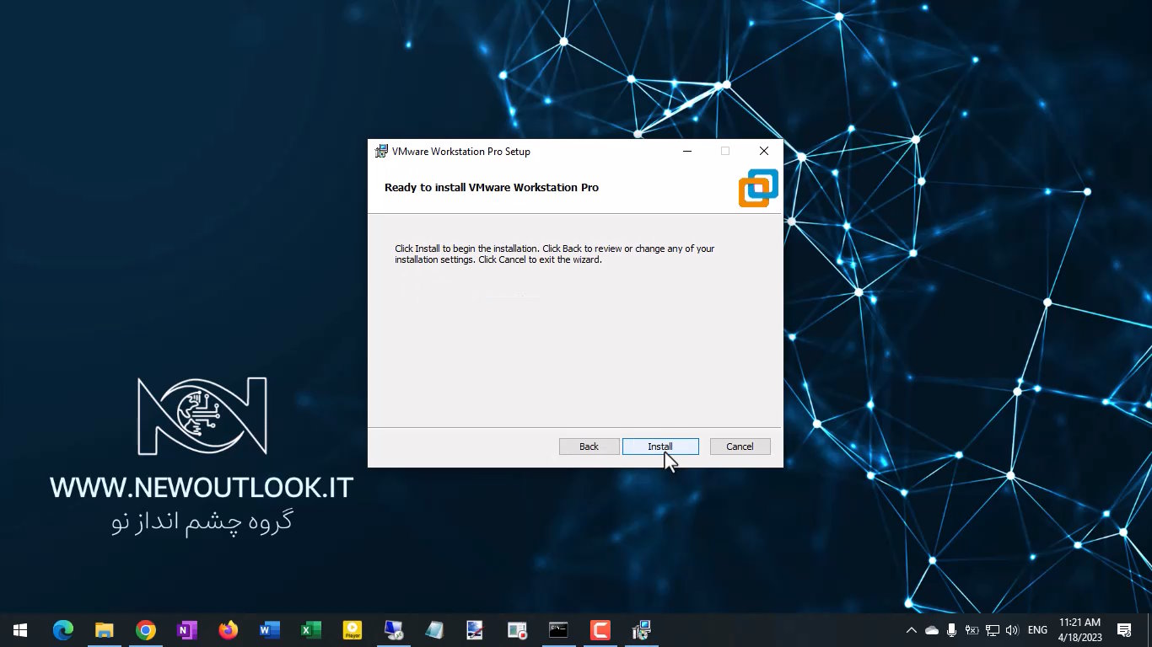
Task: Open Microsoft Word from taskbar
Action: coord(269,630)
